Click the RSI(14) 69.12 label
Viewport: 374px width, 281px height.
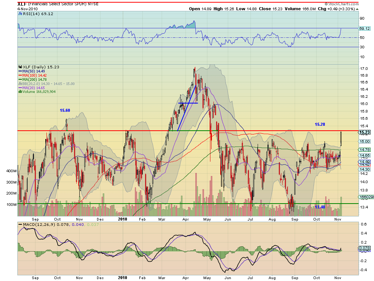tap(38, 14)
